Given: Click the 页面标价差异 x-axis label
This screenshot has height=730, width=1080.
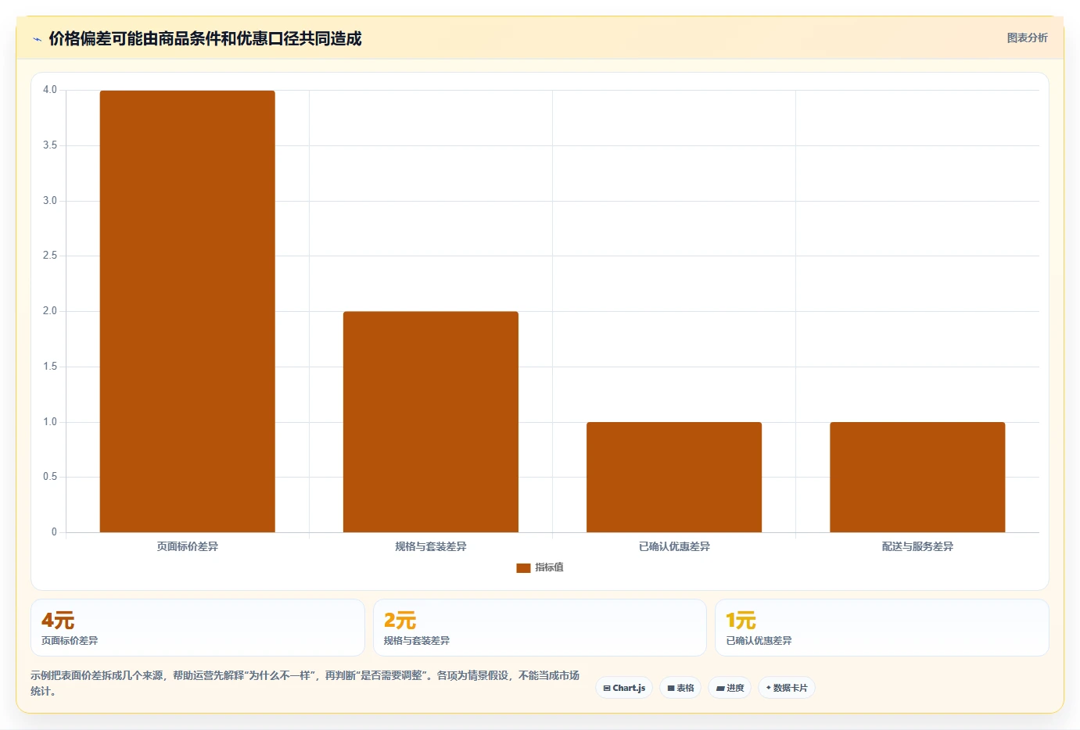Looking at the screenshot, I should coord(188,546).
